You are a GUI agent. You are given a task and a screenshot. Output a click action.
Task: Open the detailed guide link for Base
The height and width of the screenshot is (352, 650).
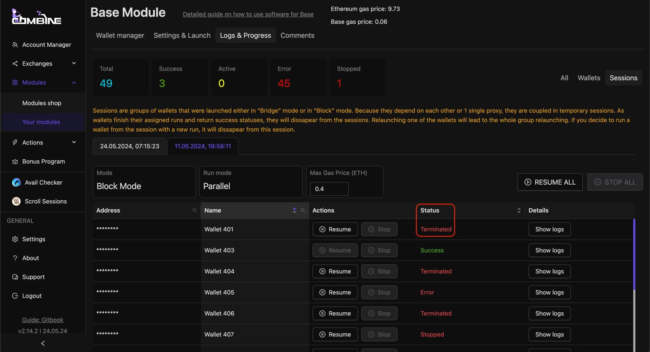tap(248, 14)
